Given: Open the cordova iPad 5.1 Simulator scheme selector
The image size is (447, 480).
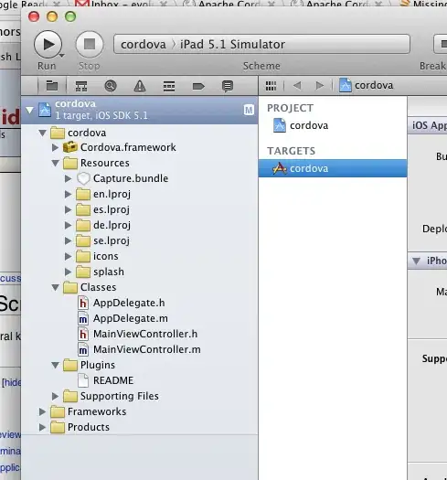Looking at the screenshot, I should [x=261, y=45].
